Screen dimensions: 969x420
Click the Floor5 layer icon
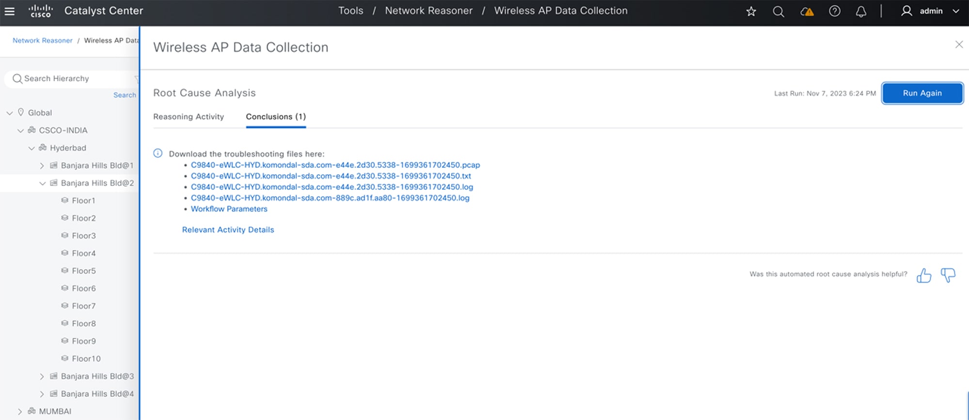coord(64,270)
